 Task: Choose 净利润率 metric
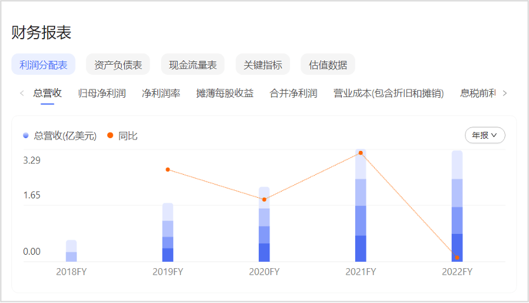(x=161, y=93)
